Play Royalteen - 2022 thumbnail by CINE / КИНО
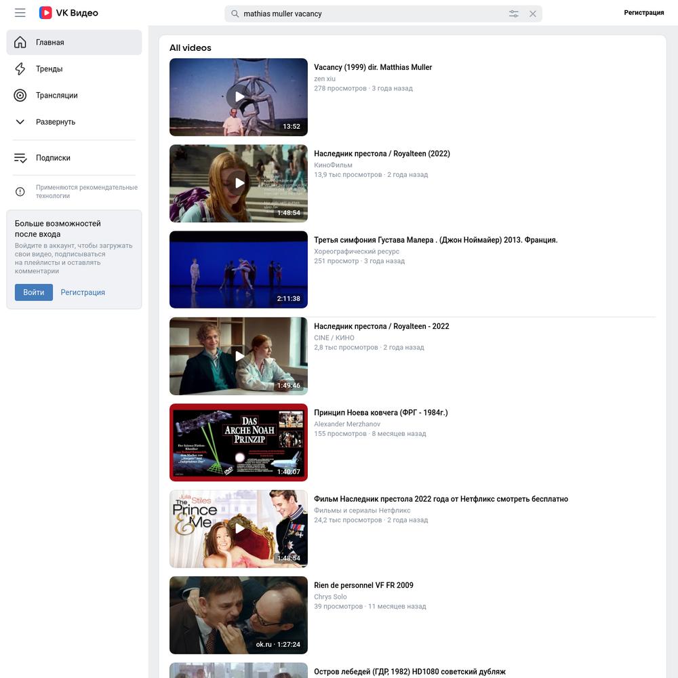Viewport: 678px width, 678px height. click(x=239, y=356)
